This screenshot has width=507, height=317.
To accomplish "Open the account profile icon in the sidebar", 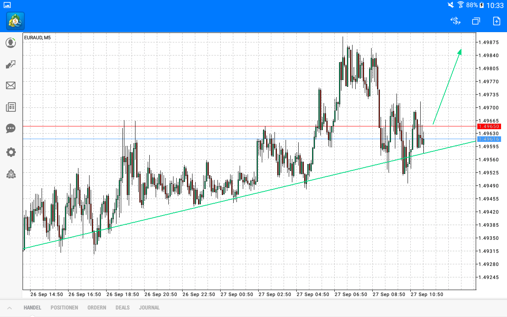I will coord(11,43).
